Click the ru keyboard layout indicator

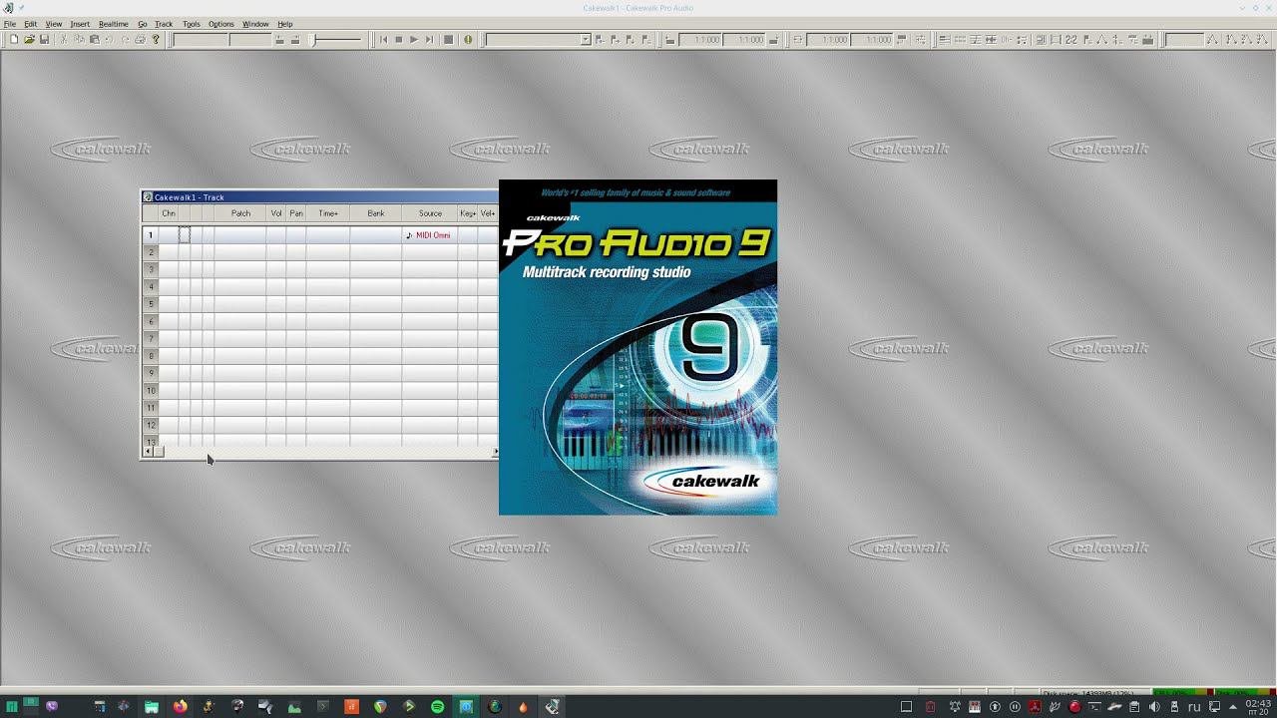point(1194,707)
